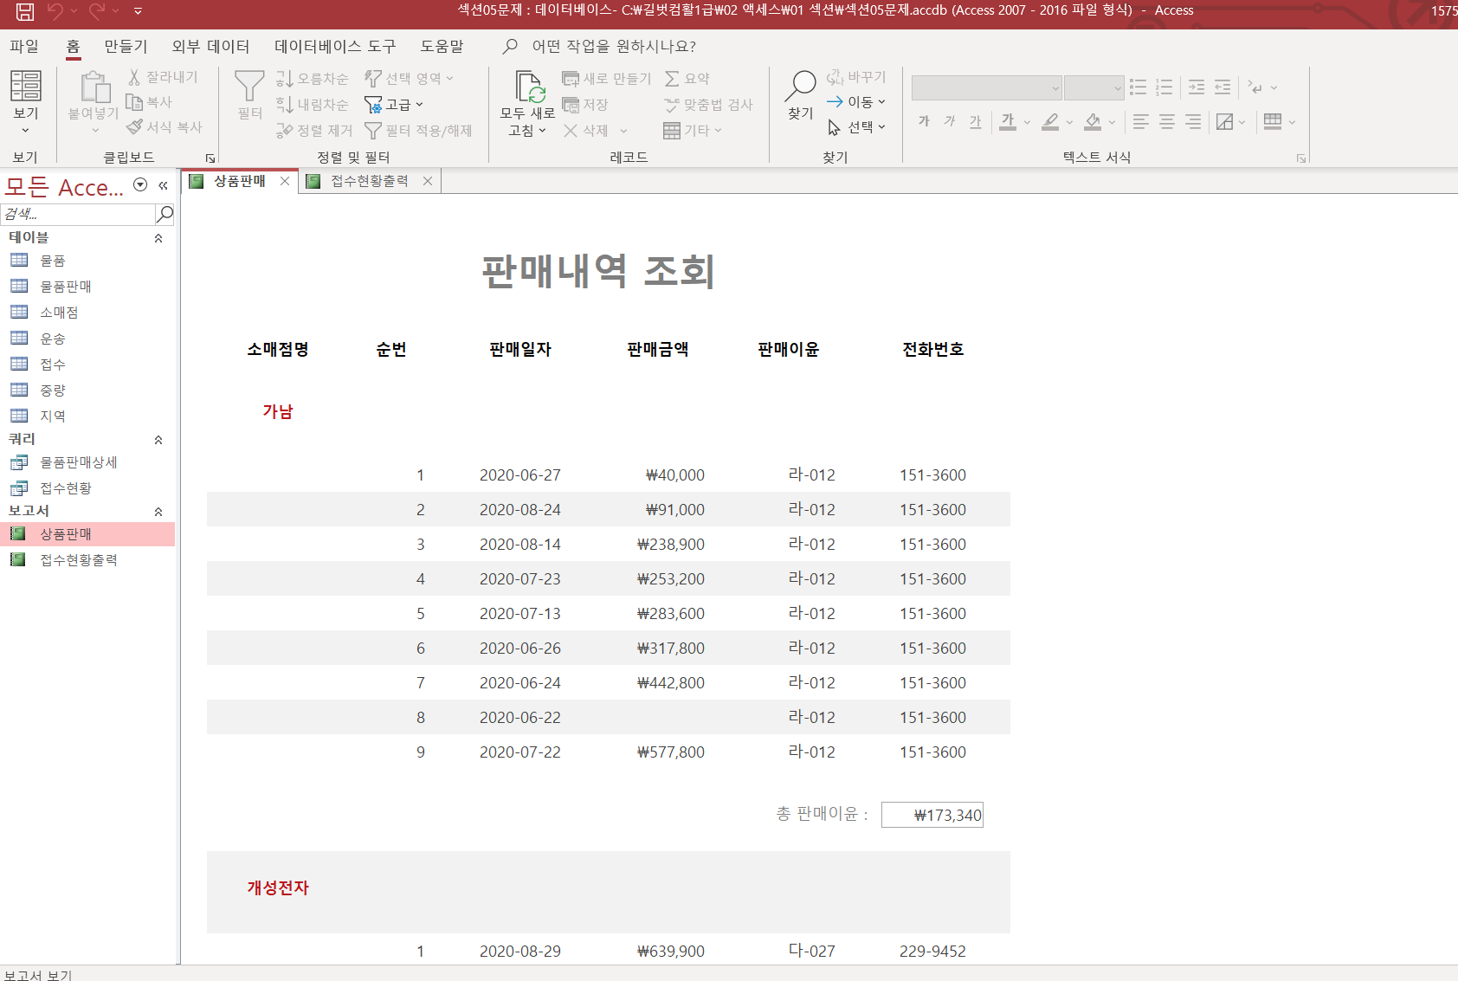Click the Save icon in the title bar
This screenshot has height=981, width=1458.
[x=25, y=11]
